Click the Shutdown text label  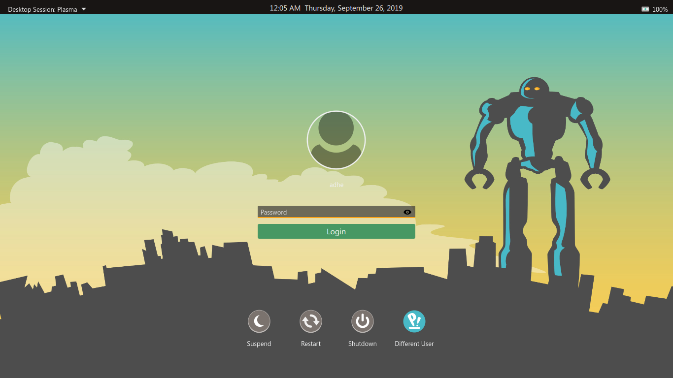pyautogui.click(x=363, y=344)
